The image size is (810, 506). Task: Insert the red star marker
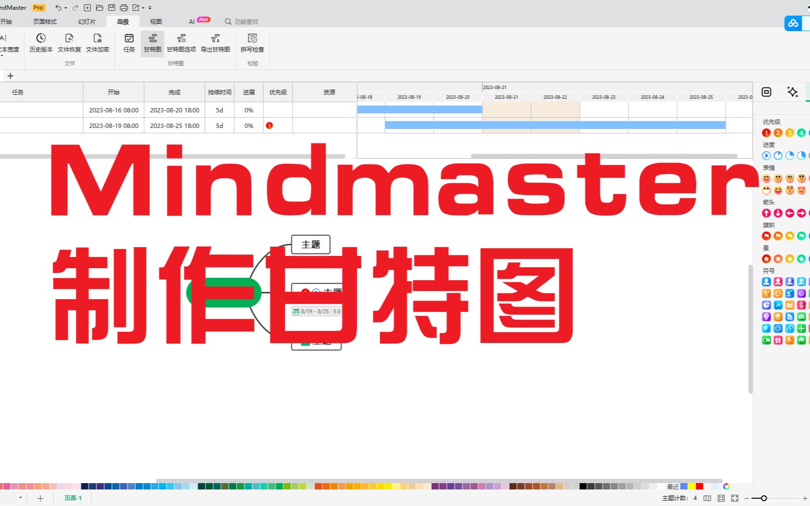coord(766,259)
